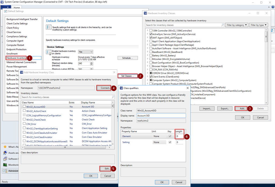Click search magnifier in Add Hardware Inventory Class
The image size is (275, 187).
point(112,97)
